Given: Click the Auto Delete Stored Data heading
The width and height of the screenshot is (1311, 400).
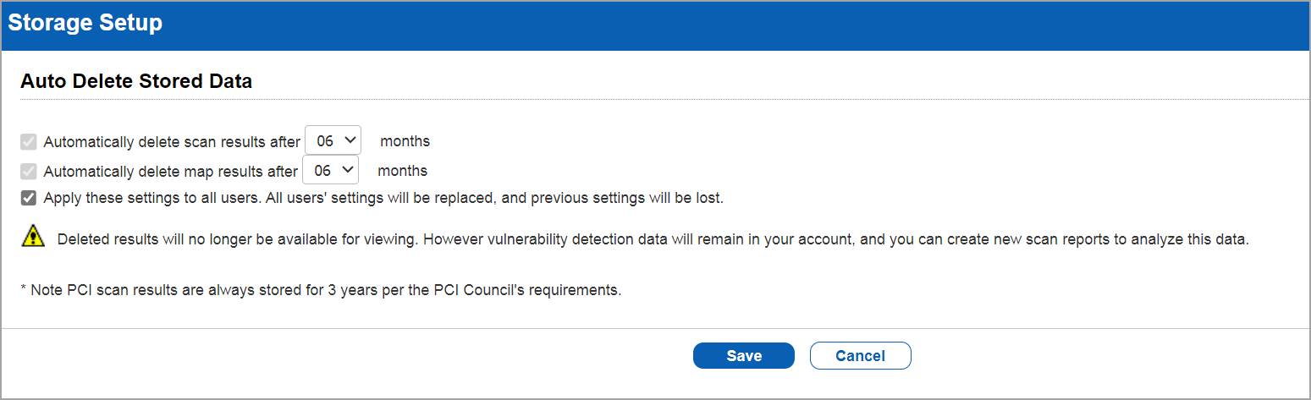Looking at the screenshot, I should tap(136, 82).
